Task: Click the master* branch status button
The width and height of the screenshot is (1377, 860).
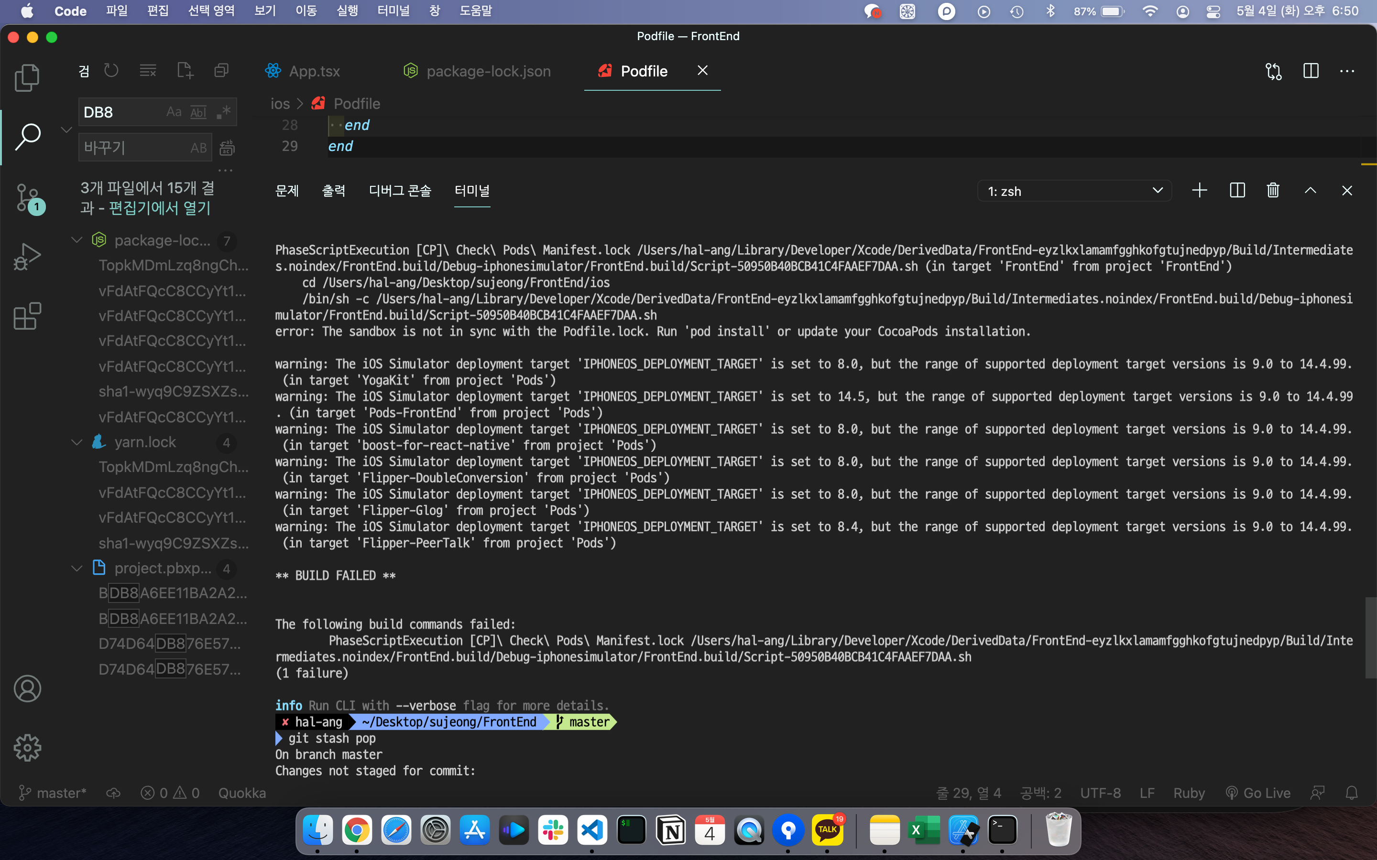Action: click(x=53, y=793)
